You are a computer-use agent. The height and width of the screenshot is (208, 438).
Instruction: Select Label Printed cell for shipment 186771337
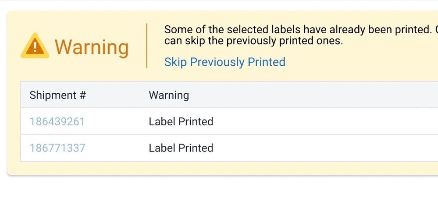click(x=181, y=148)
